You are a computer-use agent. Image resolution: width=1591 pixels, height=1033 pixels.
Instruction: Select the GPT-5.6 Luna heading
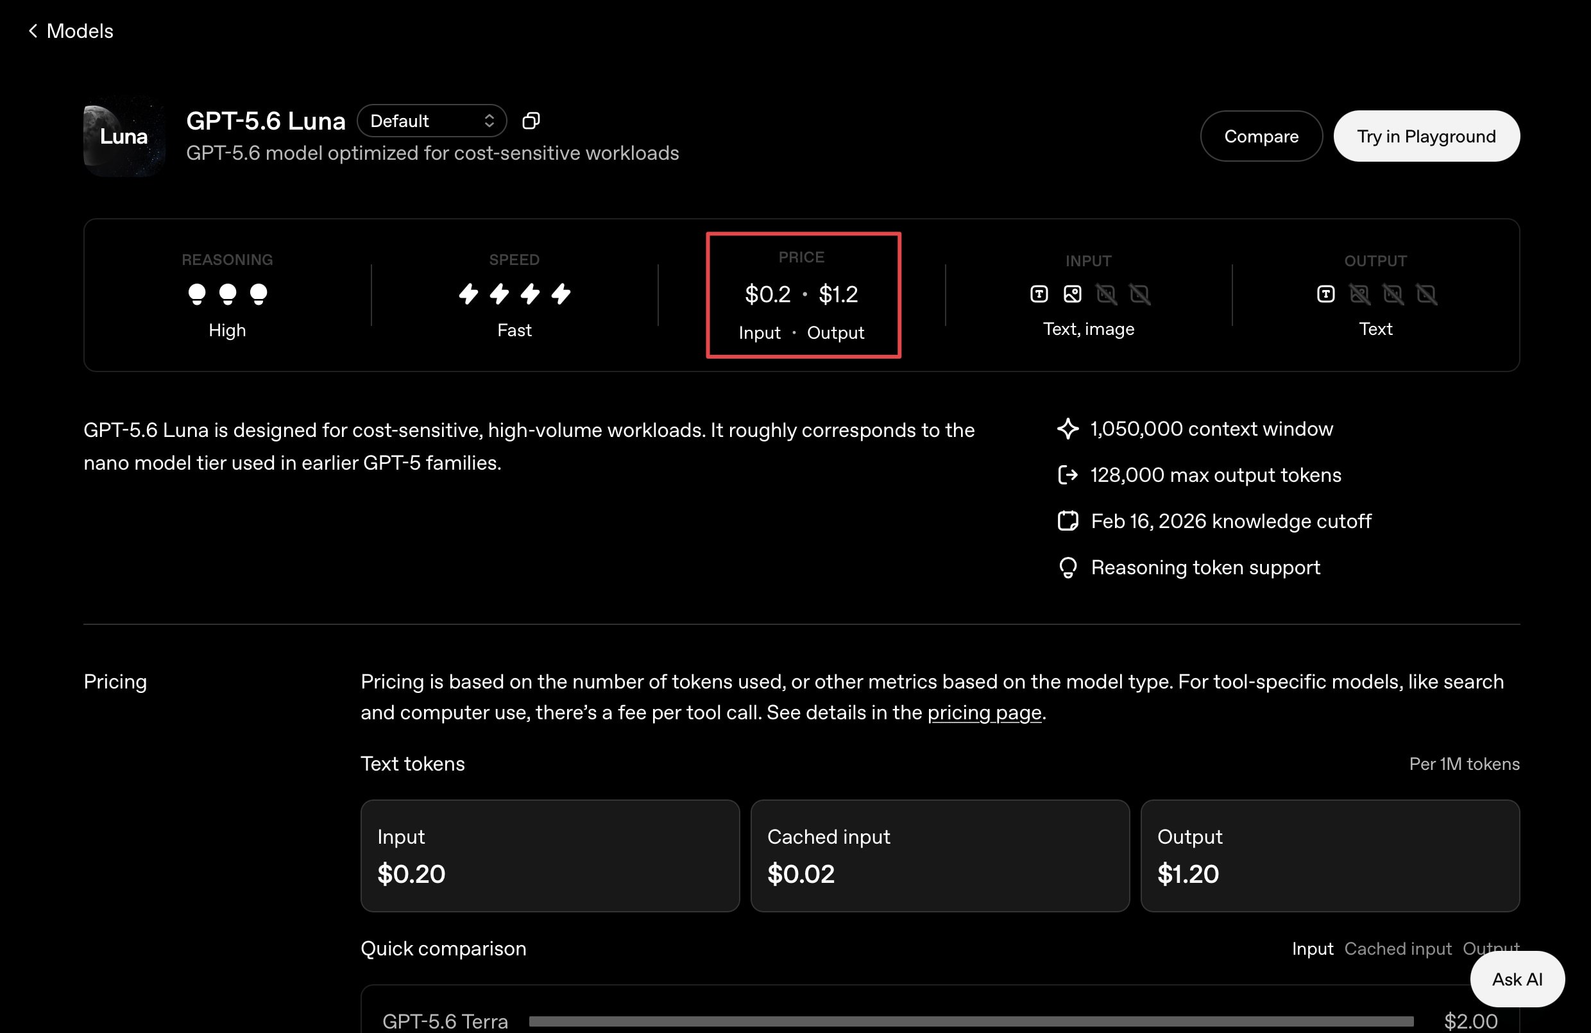tap(266, 121)
